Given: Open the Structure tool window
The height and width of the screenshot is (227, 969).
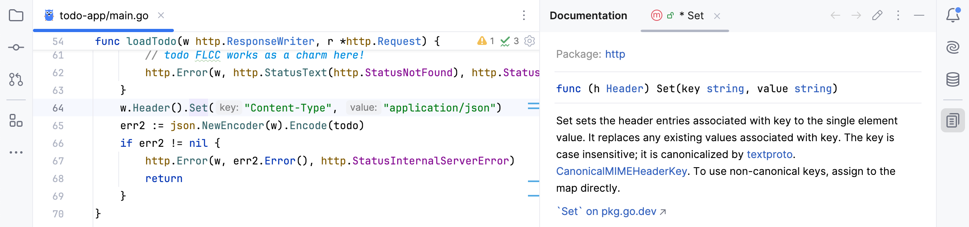Looking at the screenshot, I should point(16,120).
